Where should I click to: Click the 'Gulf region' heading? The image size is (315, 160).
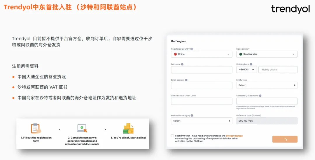coord(178,41)
